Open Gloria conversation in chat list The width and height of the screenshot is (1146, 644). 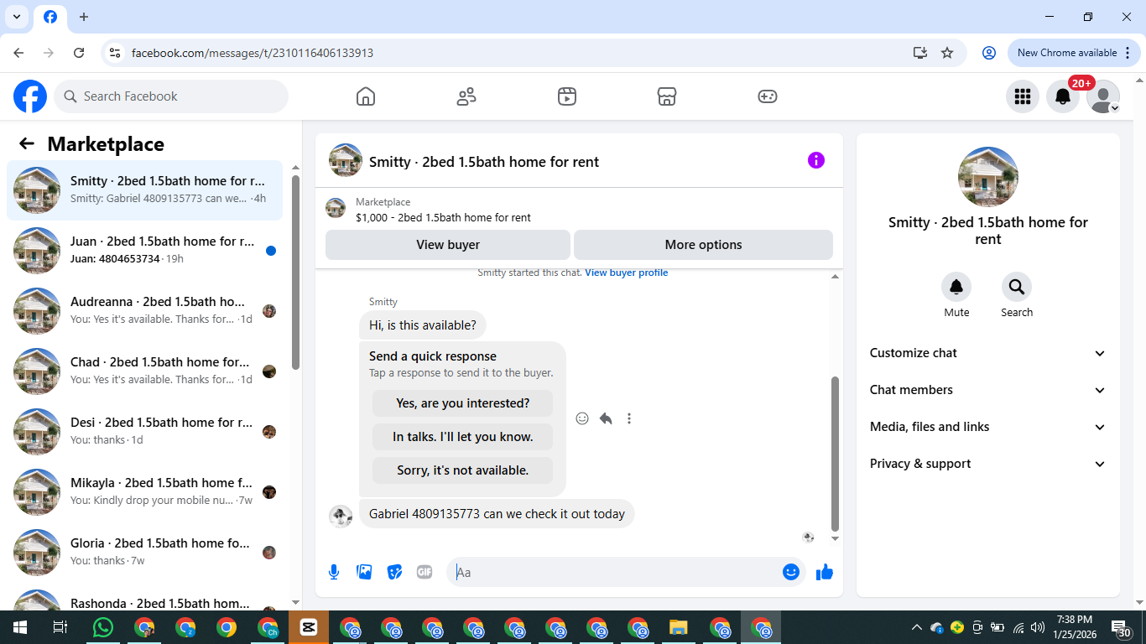145,553
